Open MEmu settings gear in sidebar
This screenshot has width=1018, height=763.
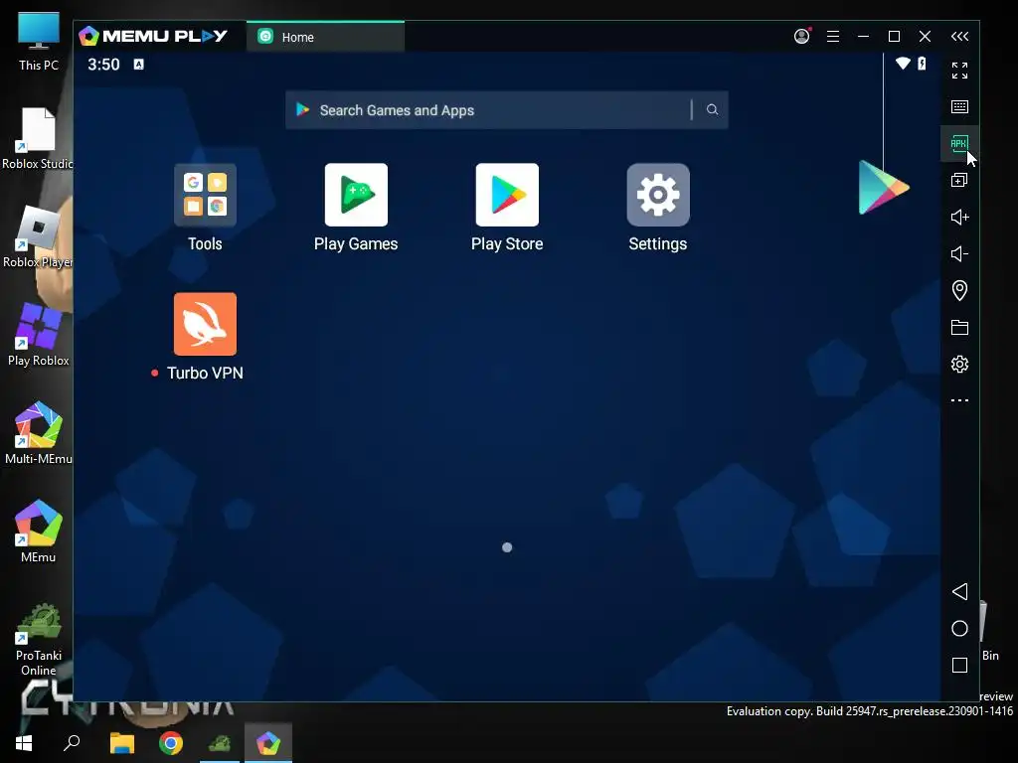(959, 364)
